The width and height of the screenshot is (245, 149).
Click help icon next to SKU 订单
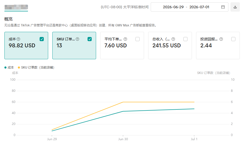pyautogui.click(x=77, y=39)
